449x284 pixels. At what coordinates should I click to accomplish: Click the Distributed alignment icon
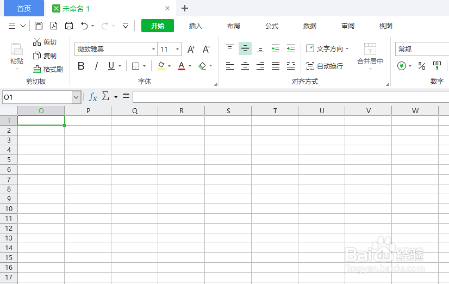point(291,66)
